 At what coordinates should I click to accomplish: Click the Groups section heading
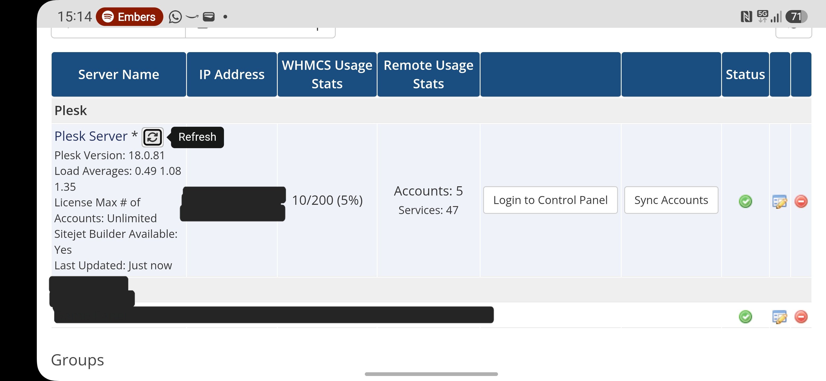(x=78, y=360)
